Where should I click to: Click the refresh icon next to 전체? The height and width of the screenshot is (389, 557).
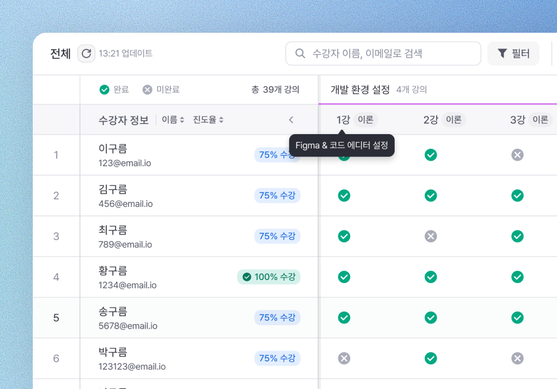click(86, 53)
